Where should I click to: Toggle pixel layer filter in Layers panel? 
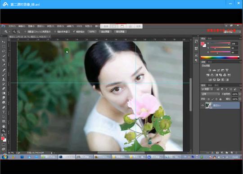[x=218, y=89]
